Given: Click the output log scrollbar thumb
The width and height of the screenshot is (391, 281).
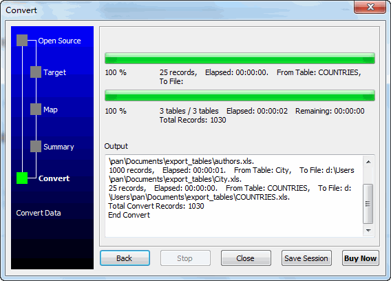Looking at the screenshot, I should 368,204.
